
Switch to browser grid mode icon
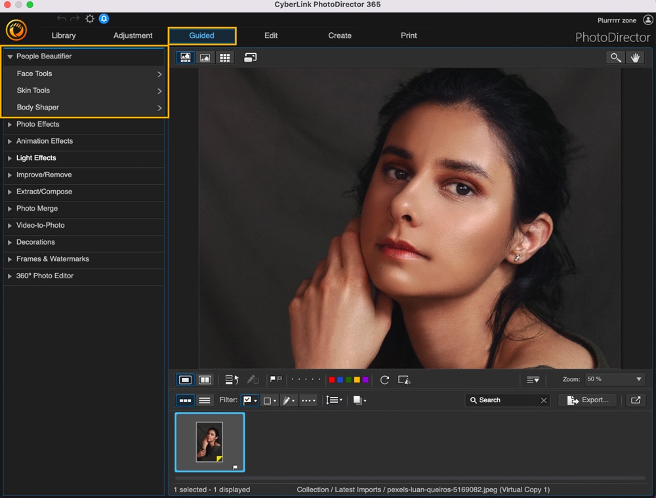pyautogui.click(x=224, y=57)
